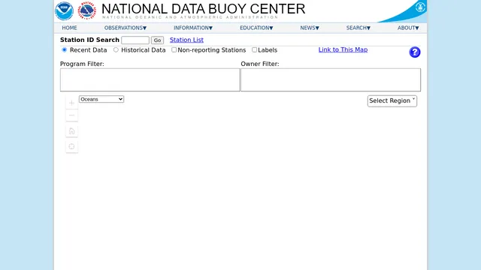Open the INFORMATION menu
This screenshot has width=481, height=270.
pos(193,28)
